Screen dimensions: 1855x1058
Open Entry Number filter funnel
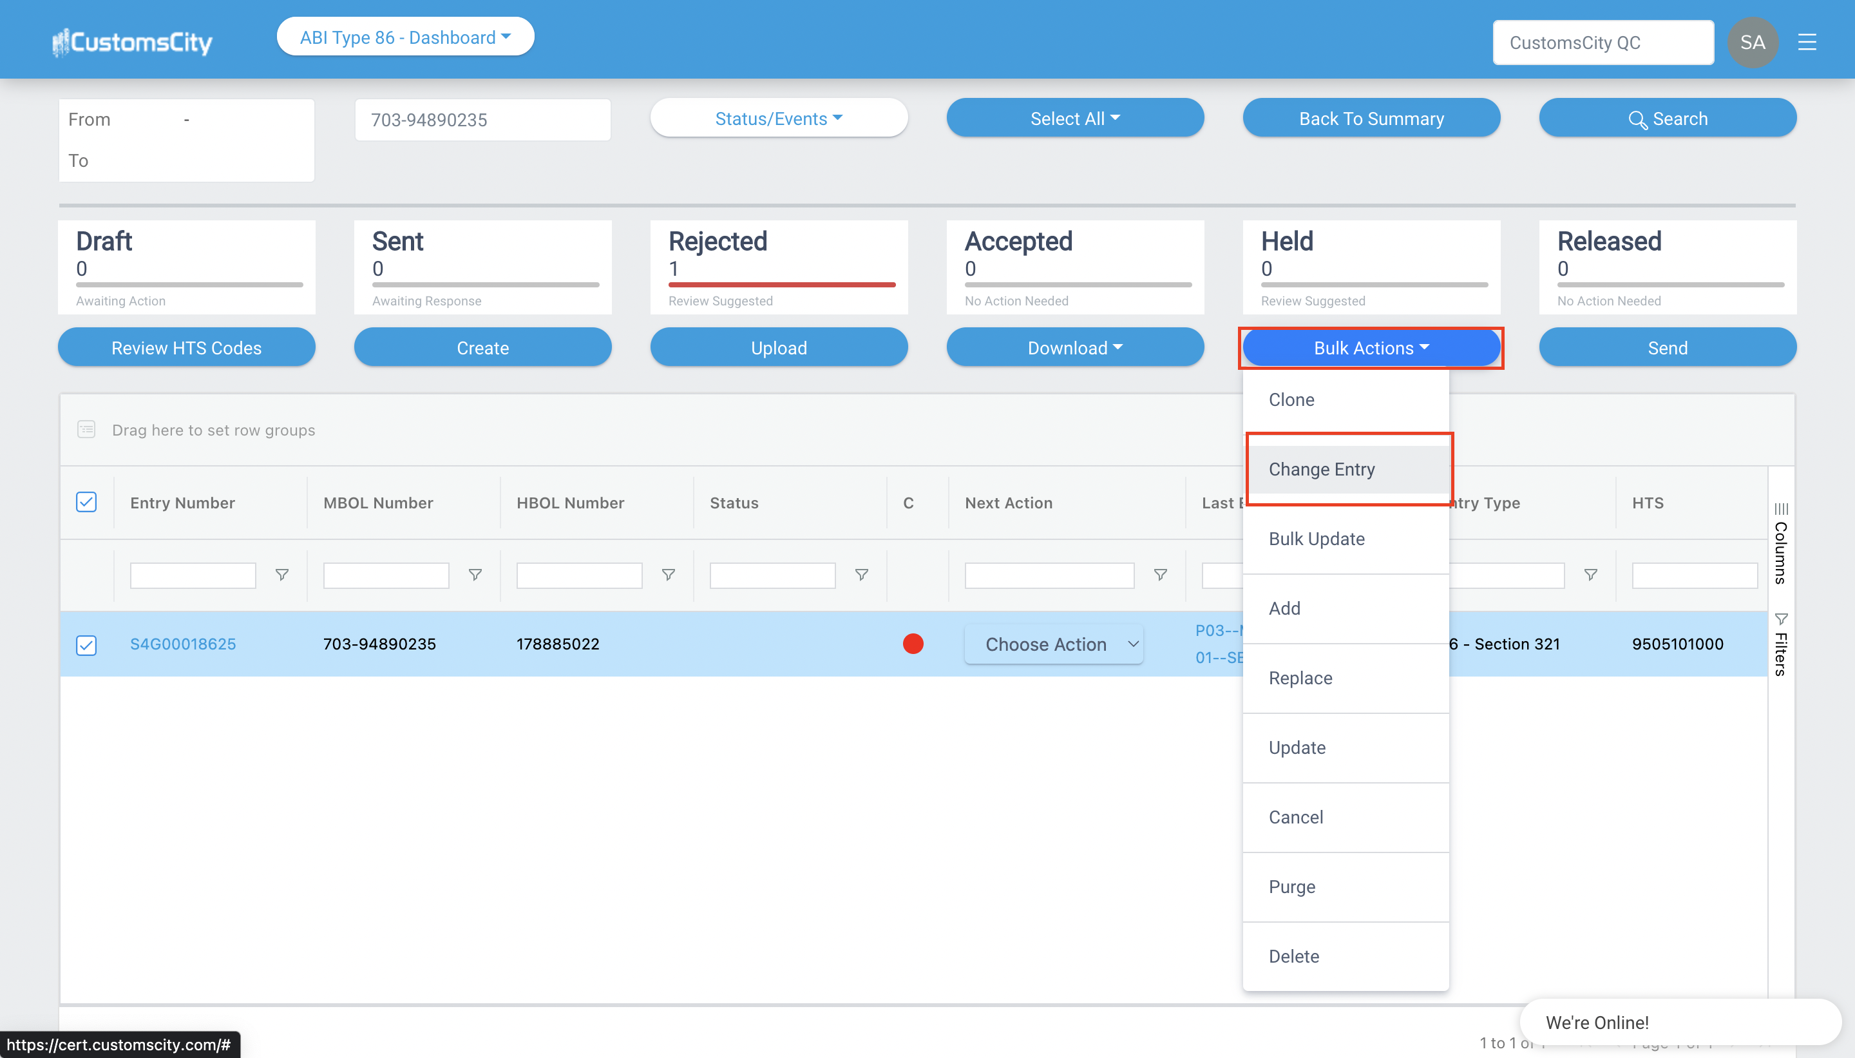(283, 575)
